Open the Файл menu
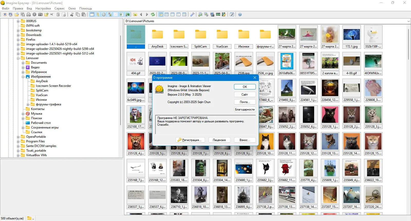Image resolution: width=411 pixels, height=221 pixels. click(6, 8)
